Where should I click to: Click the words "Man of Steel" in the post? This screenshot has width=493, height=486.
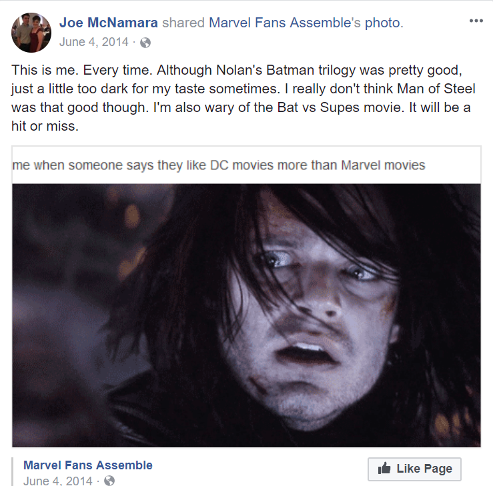coord(436,89)
